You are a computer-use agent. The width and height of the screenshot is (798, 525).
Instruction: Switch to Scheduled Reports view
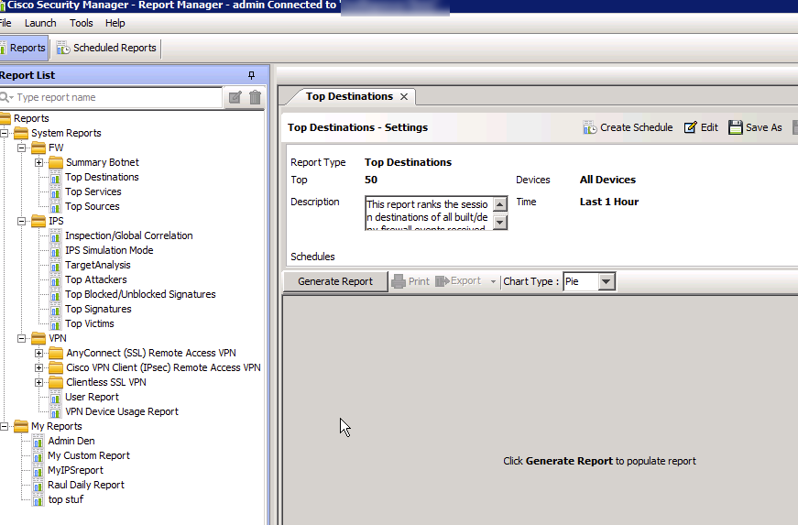point(106,48)
